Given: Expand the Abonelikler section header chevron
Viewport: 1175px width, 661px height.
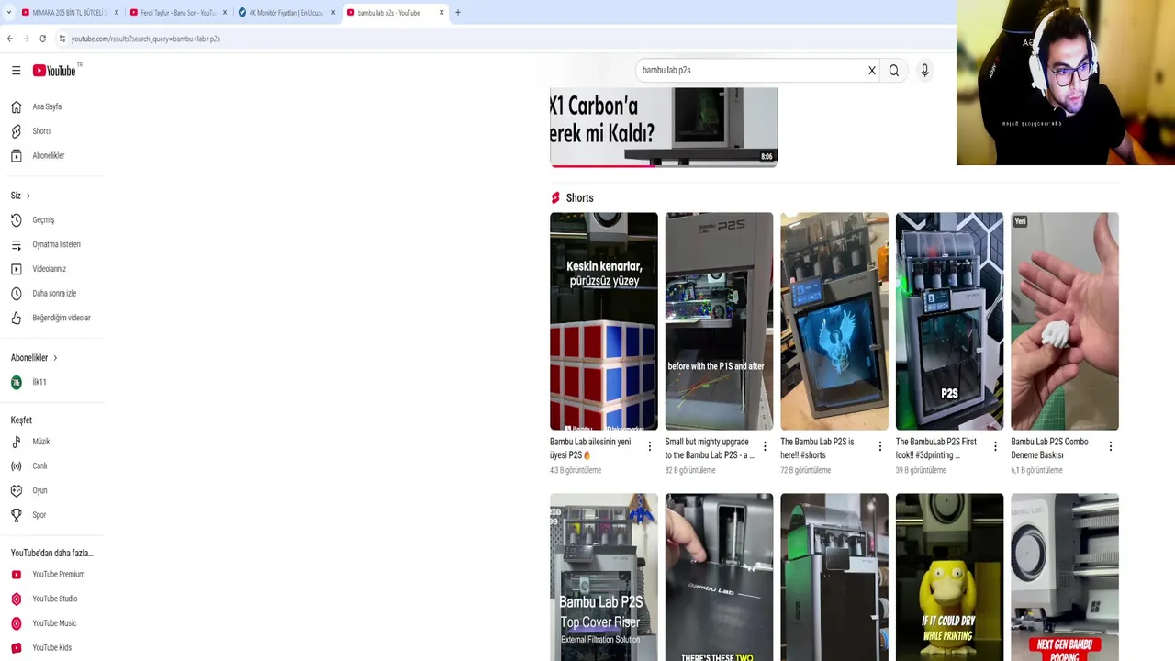Looking at the screenshot, I should [55, 358].
